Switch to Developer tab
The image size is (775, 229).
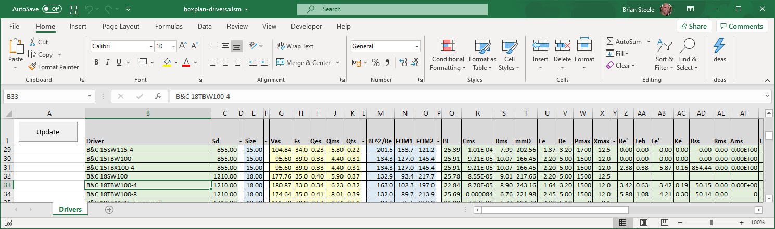pos(306,27)
